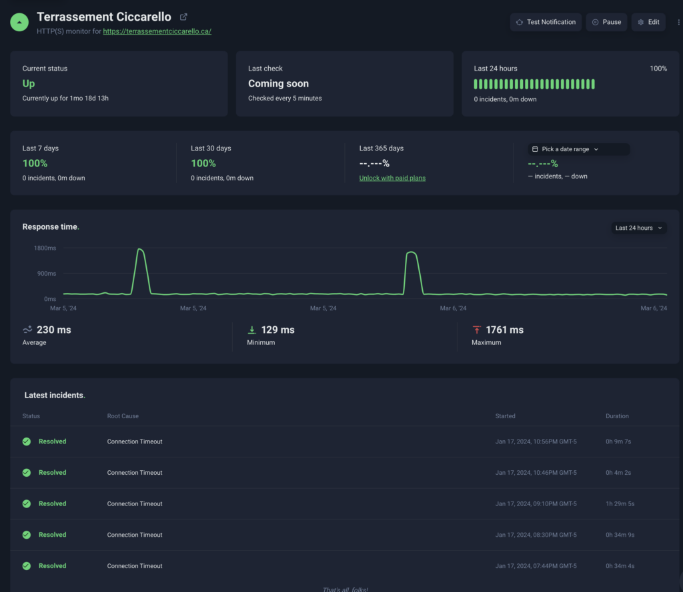683x592 pixels.
Task: Click resolved checkmark for 07:44PM incident
Action: tap(27, 566)
